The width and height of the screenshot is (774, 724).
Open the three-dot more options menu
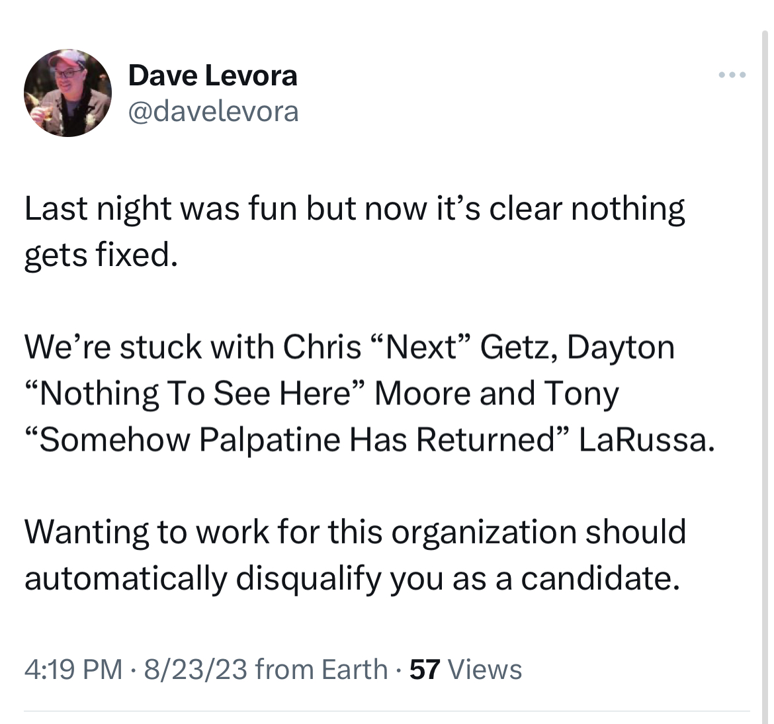click(732, 75)
